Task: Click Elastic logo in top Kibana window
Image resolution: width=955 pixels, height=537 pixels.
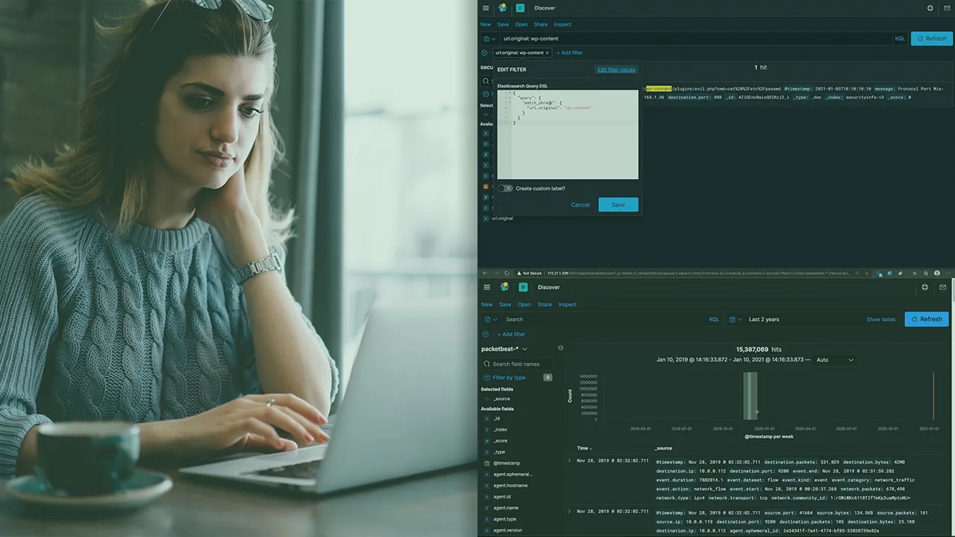Action: (x=503, y=8)
